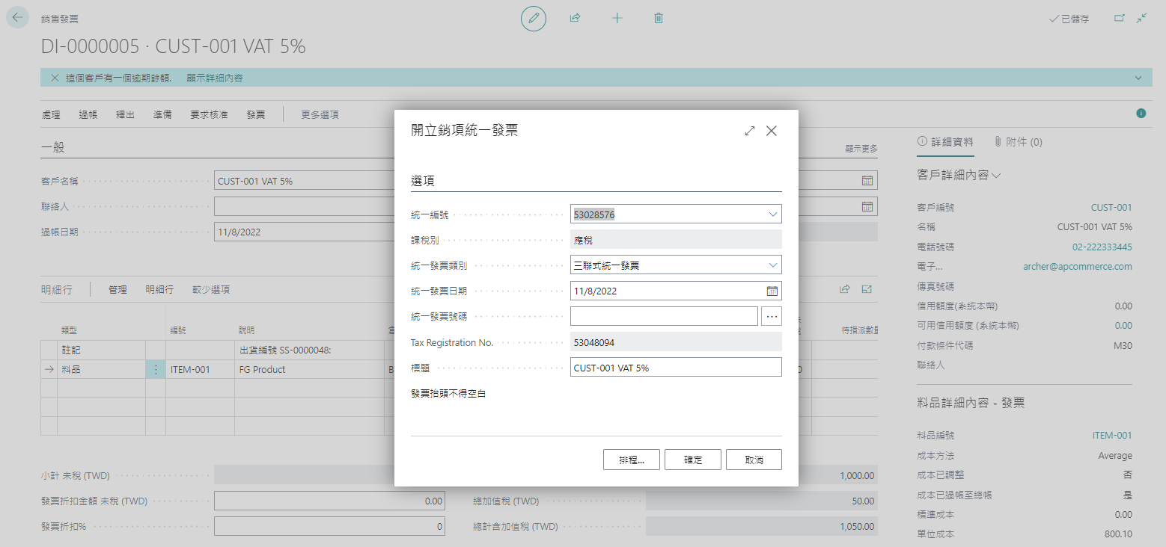This screenshot has width=1166, height=547.
Task: Open the 處理 menu
Action: (51, 114)
